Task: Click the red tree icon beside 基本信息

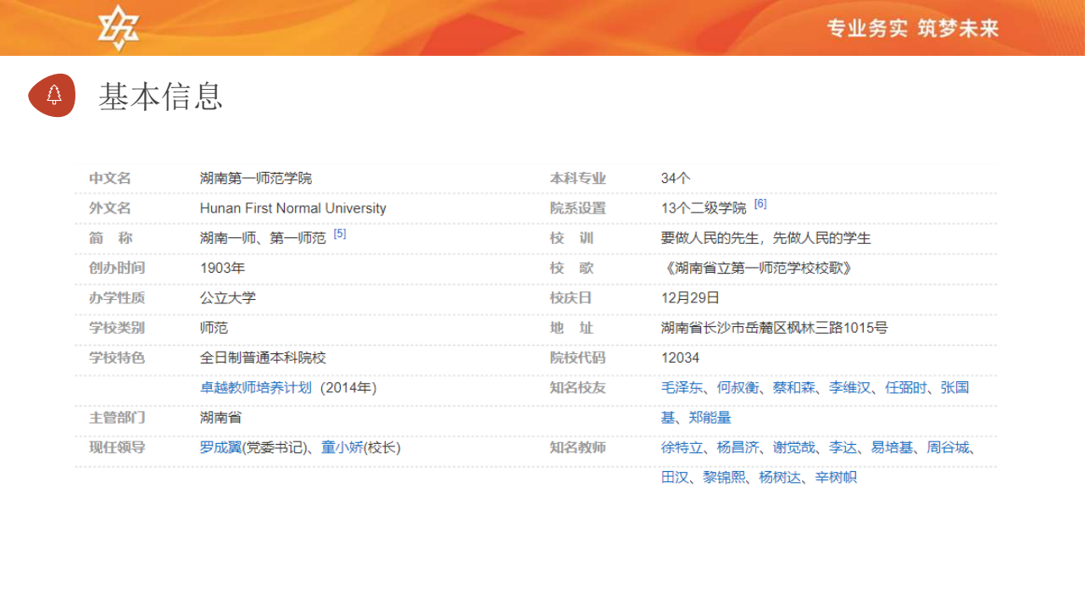Action: [x=53, y=95]
